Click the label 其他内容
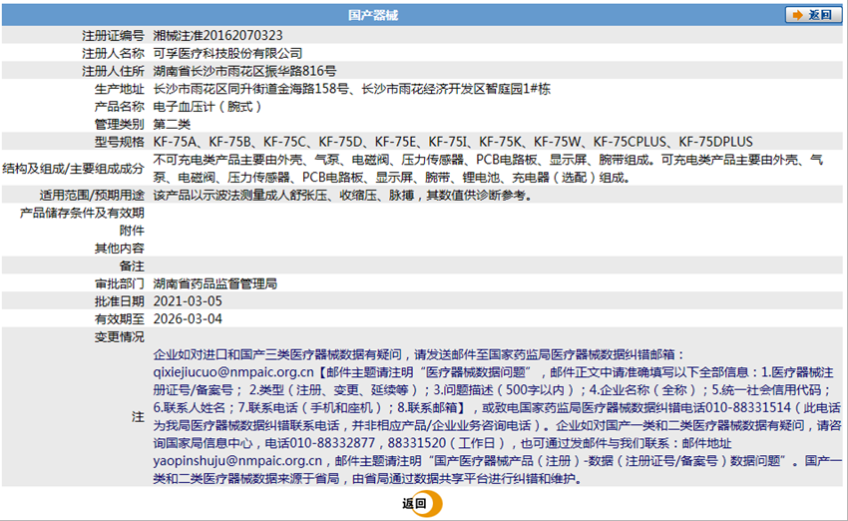 120,248
